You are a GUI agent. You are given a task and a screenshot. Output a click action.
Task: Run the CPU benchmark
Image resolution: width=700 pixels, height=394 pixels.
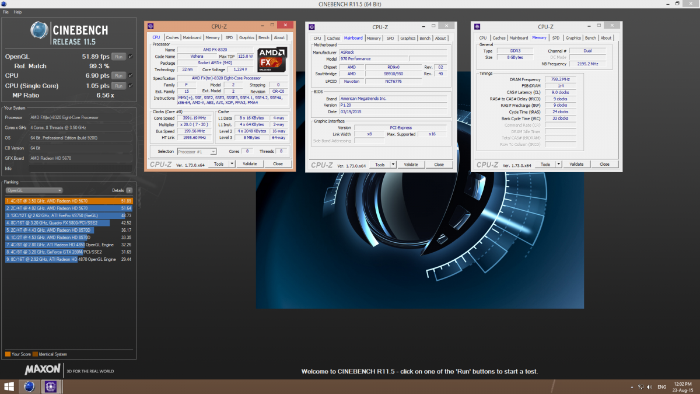[118, 75]
